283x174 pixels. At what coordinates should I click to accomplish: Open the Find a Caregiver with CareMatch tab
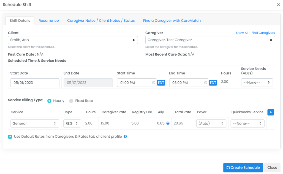point(172,20)
